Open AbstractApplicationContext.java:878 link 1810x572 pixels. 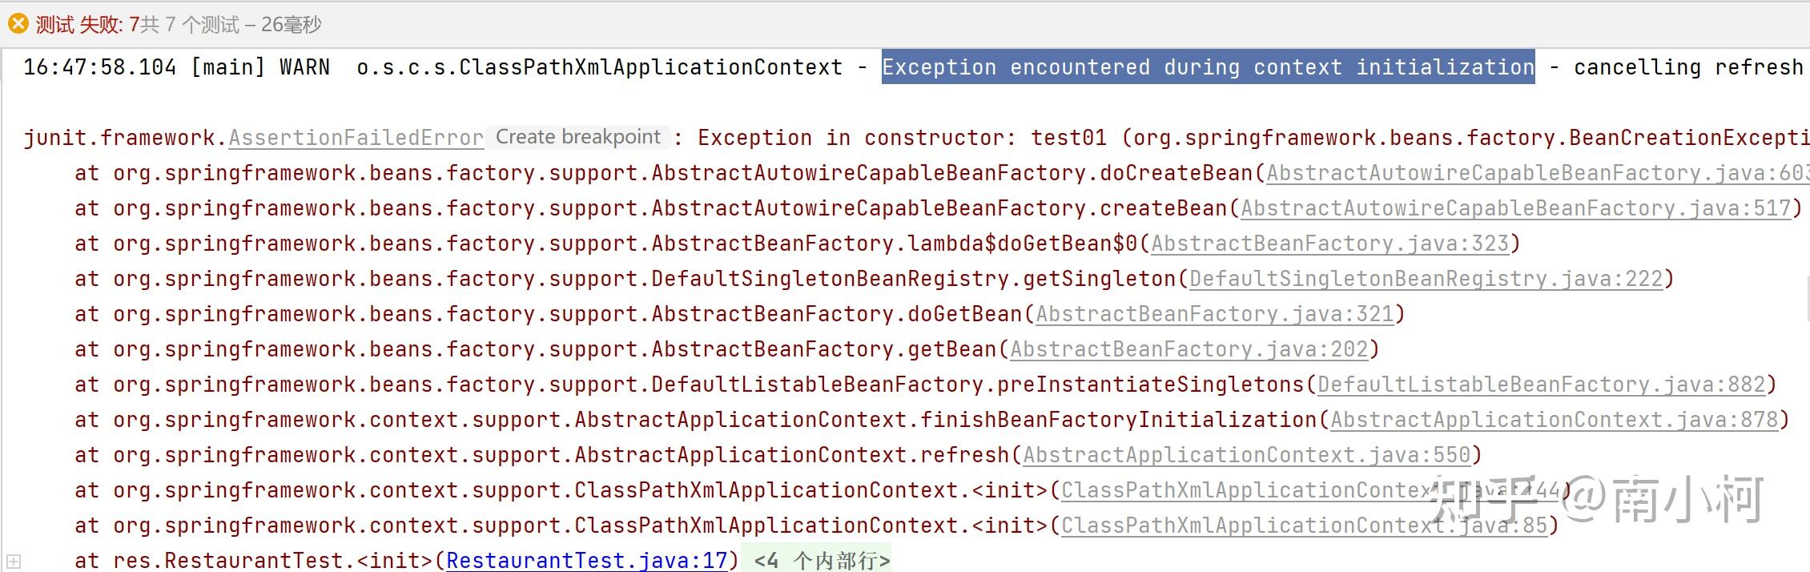click(1555, 420)
